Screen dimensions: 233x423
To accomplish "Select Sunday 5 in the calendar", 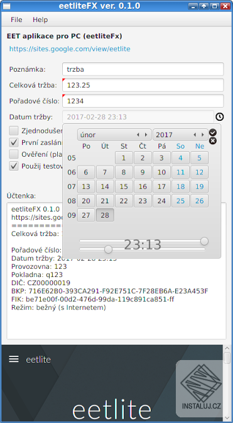I will coord(199,158).
